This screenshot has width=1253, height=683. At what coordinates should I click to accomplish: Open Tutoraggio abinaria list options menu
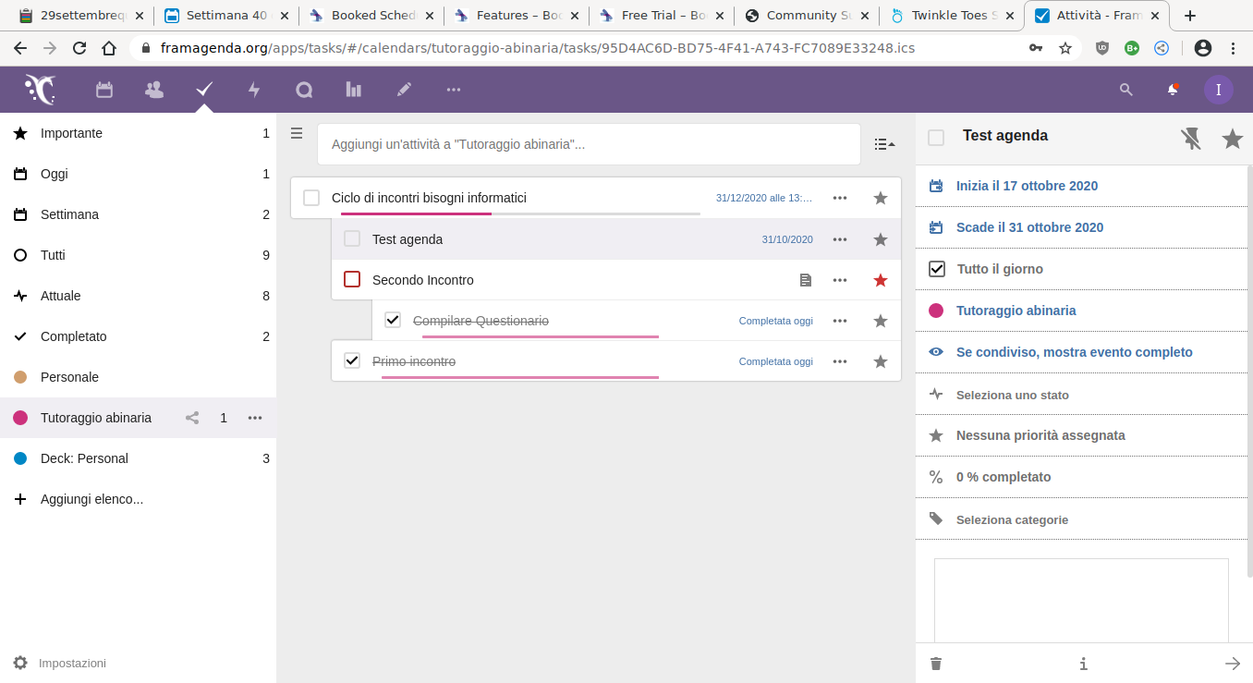(x=255, y=418)
